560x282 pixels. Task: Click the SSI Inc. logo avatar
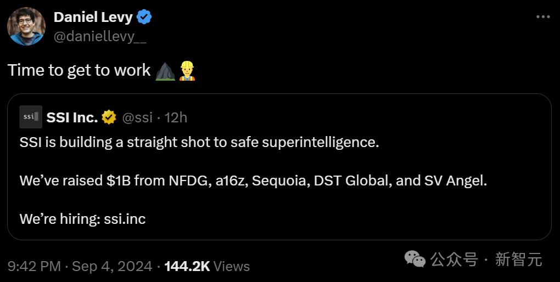click(30, 117)
